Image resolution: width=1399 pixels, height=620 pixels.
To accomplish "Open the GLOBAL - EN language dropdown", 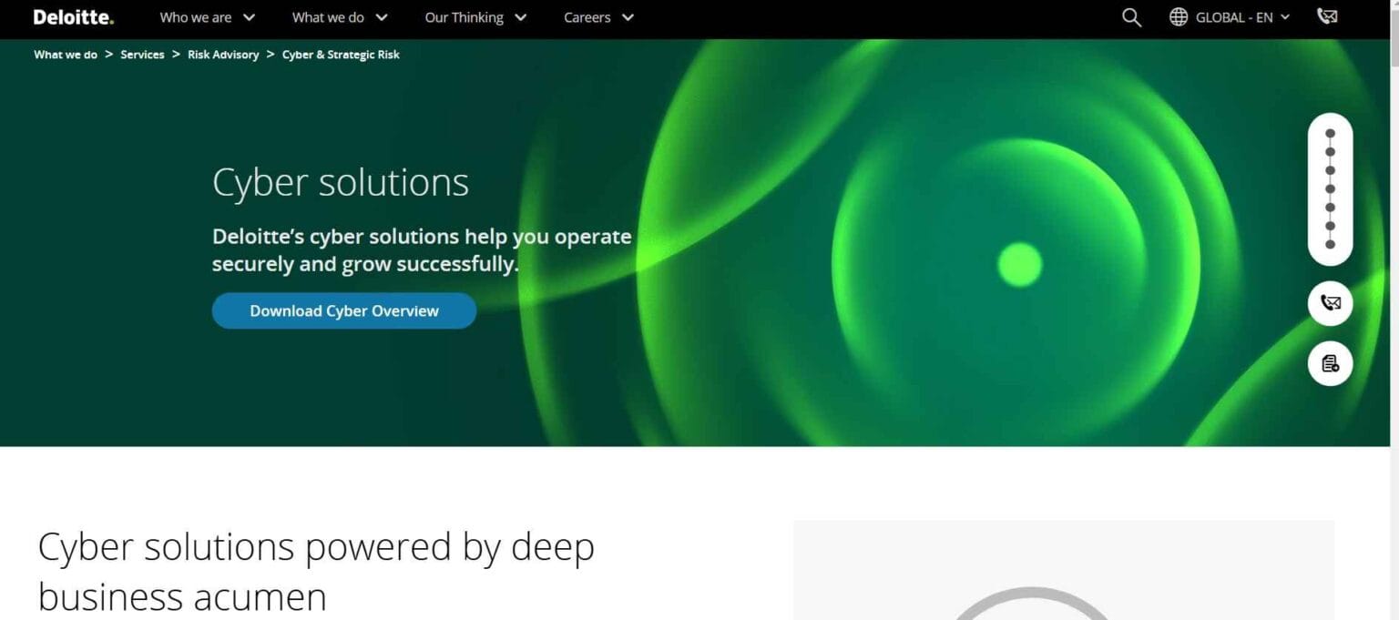I will click(1242, 17).
